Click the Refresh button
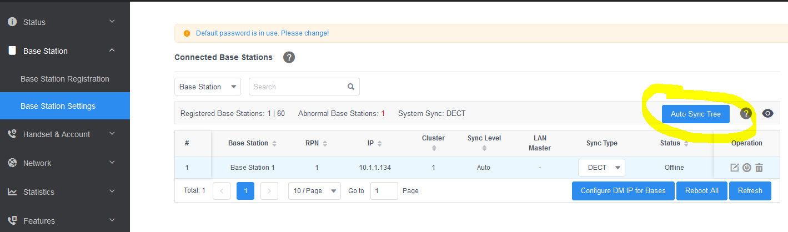Viewport: 788px width, 232px height. pos(750,190)
